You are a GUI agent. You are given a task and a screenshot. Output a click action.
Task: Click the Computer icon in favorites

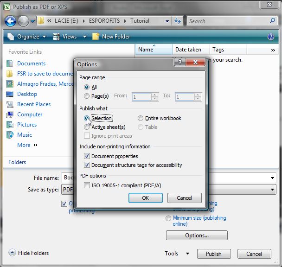(x=10, y=114)
